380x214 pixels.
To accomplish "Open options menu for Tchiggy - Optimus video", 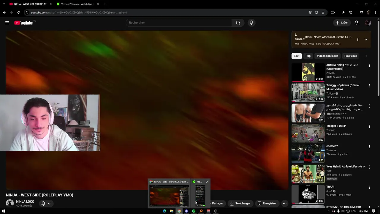I will [369, 86].
